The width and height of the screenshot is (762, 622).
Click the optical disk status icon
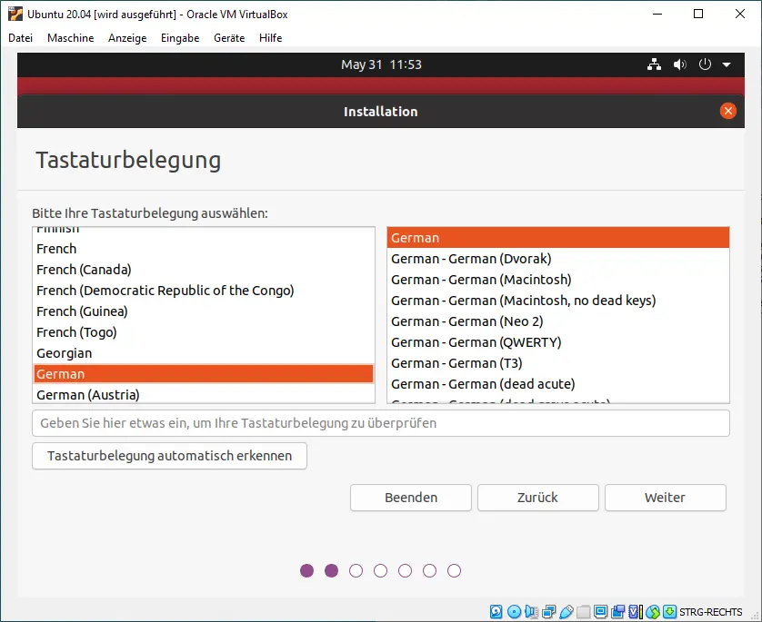(514, 612)
